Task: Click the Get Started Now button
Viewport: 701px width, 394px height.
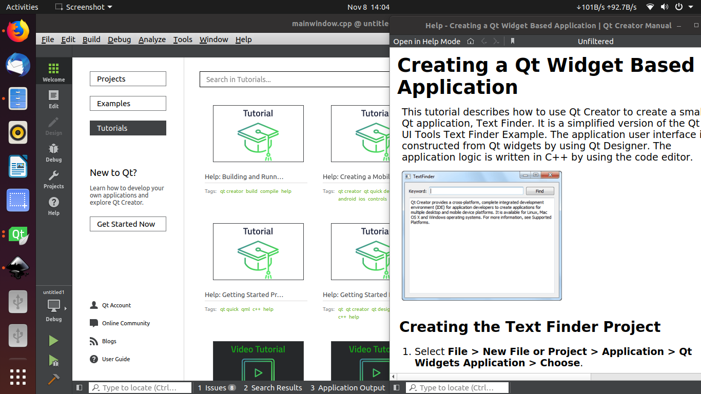Action: [x=127, y=224]
